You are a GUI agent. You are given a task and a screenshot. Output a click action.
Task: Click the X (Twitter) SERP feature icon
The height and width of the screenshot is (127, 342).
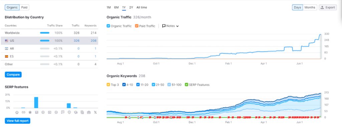(95, 112)
